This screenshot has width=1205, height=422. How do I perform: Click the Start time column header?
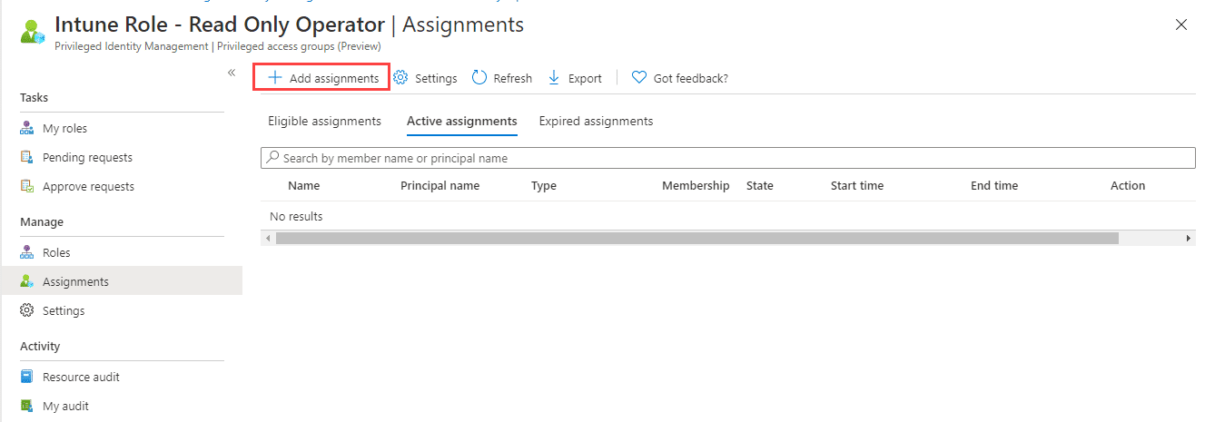click(857, 185)
